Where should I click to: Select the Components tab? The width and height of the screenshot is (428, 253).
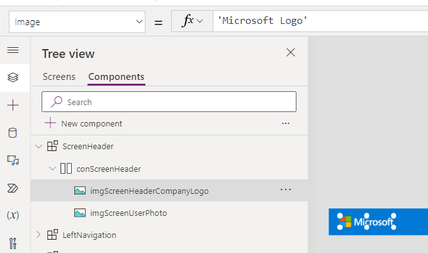[x=116, y=77]
